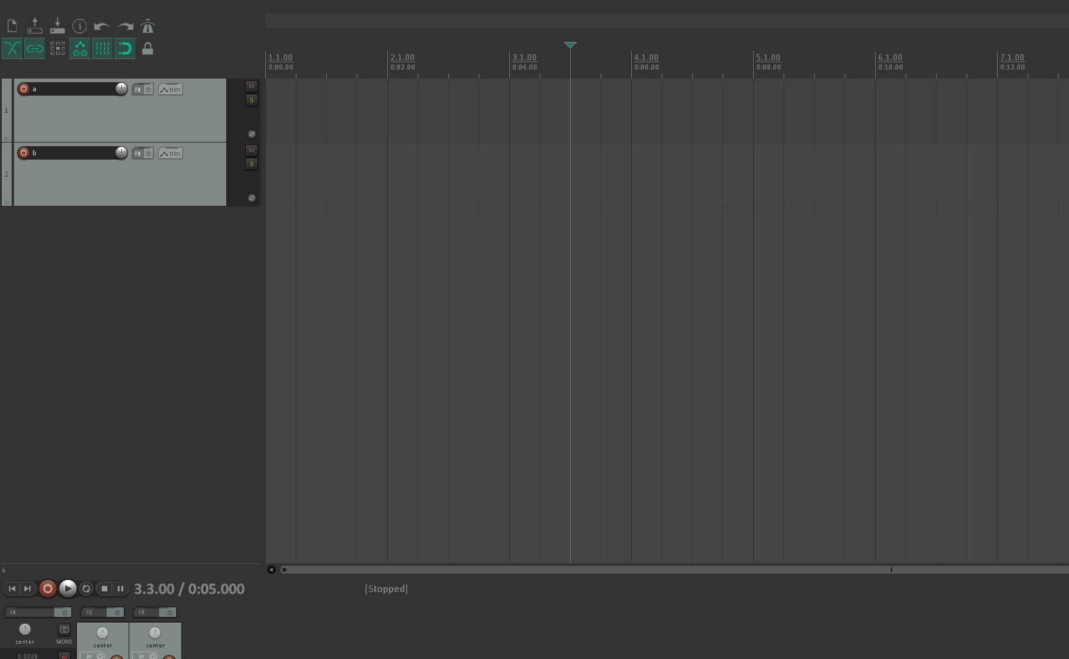Toggle snap magnet icon
The width and height of the screenshot is (1069, 659).
tap(125, 48)
